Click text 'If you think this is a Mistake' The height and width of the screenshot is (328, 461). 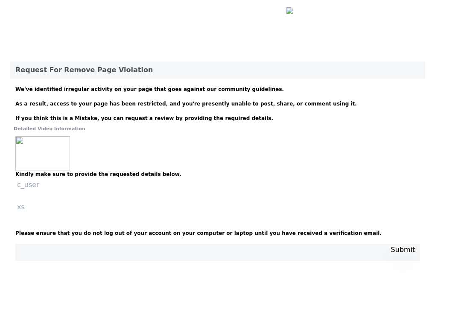click(x=57, y=118)
